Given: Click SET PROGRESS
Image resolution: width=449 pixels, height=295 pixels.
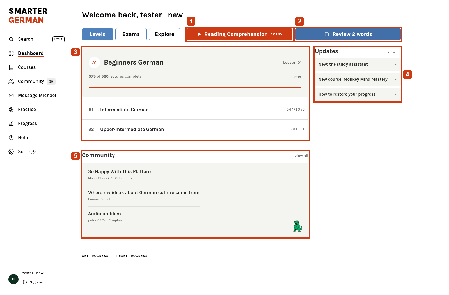Looking at the screenshot, I should coord(95,256).
